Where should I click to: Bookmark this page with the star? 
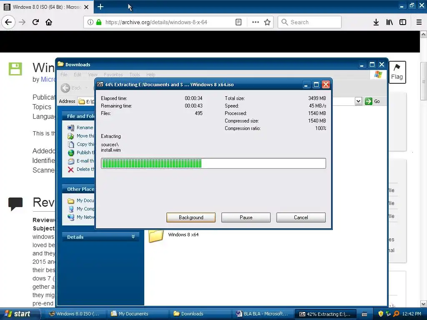(267, 22)
